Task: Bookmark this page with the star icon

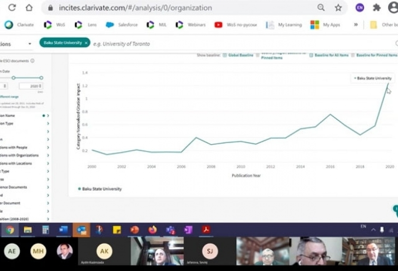Action: click(x=338, y=8)
